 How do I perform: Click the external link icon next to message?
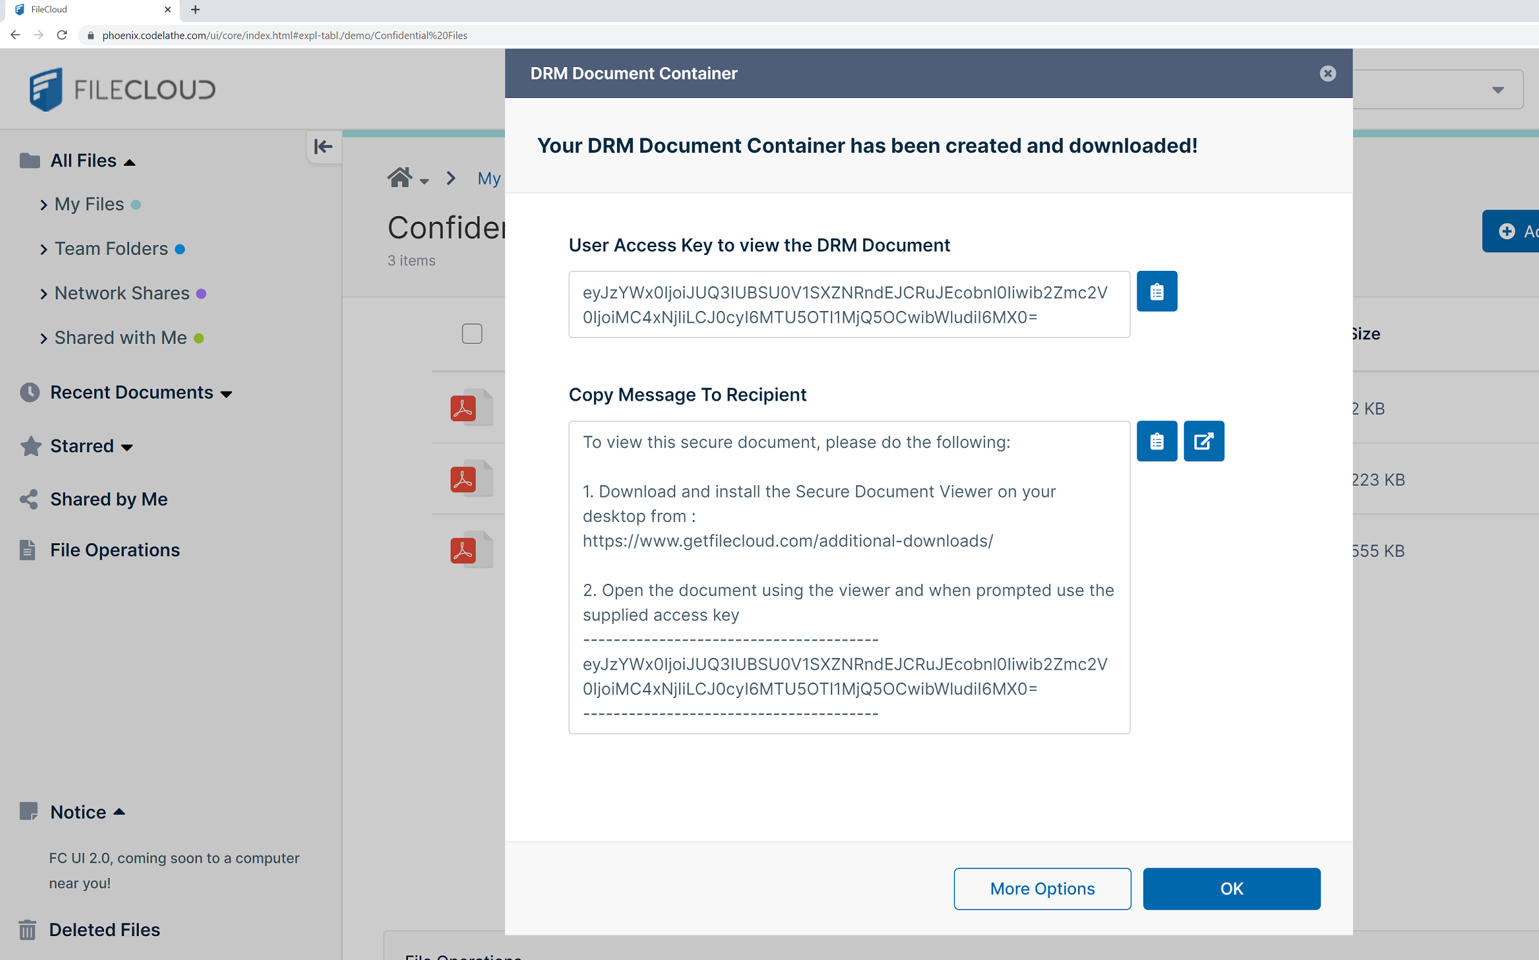click(1205, 441)
